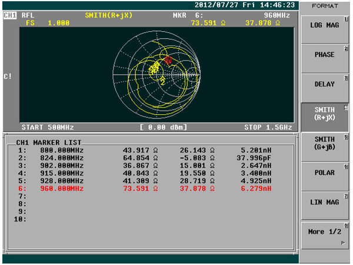
Task: Click the SMITH(R+jX) trace format label
Action: pos(109,15)
